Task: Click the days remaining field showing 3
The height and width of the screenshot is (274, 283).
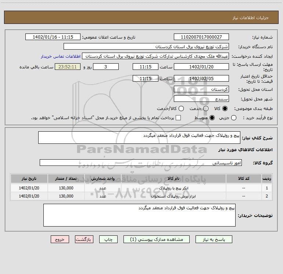Action: click(106, 67)
